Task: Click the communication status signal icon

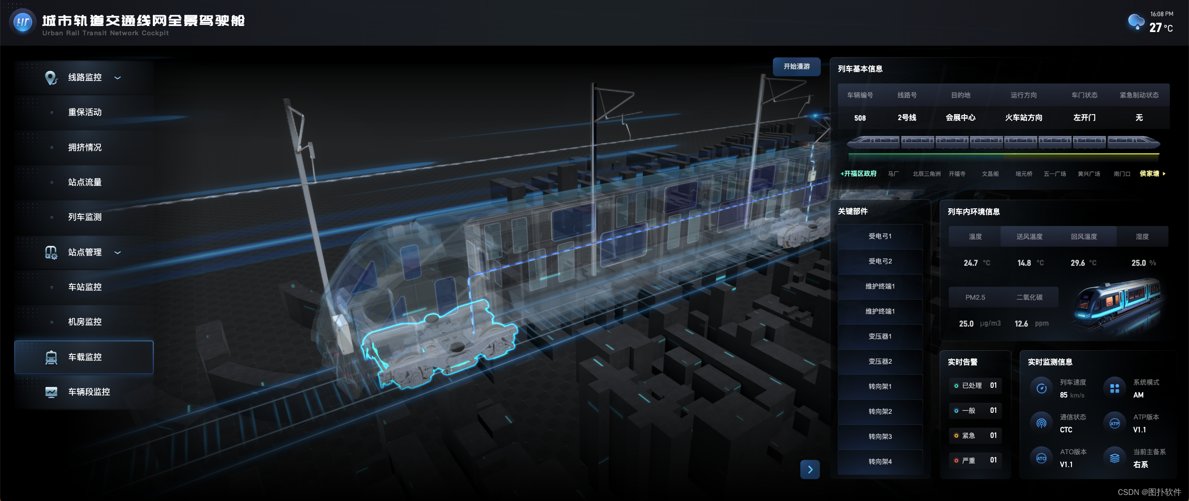Action: [x=1041, y=423]
